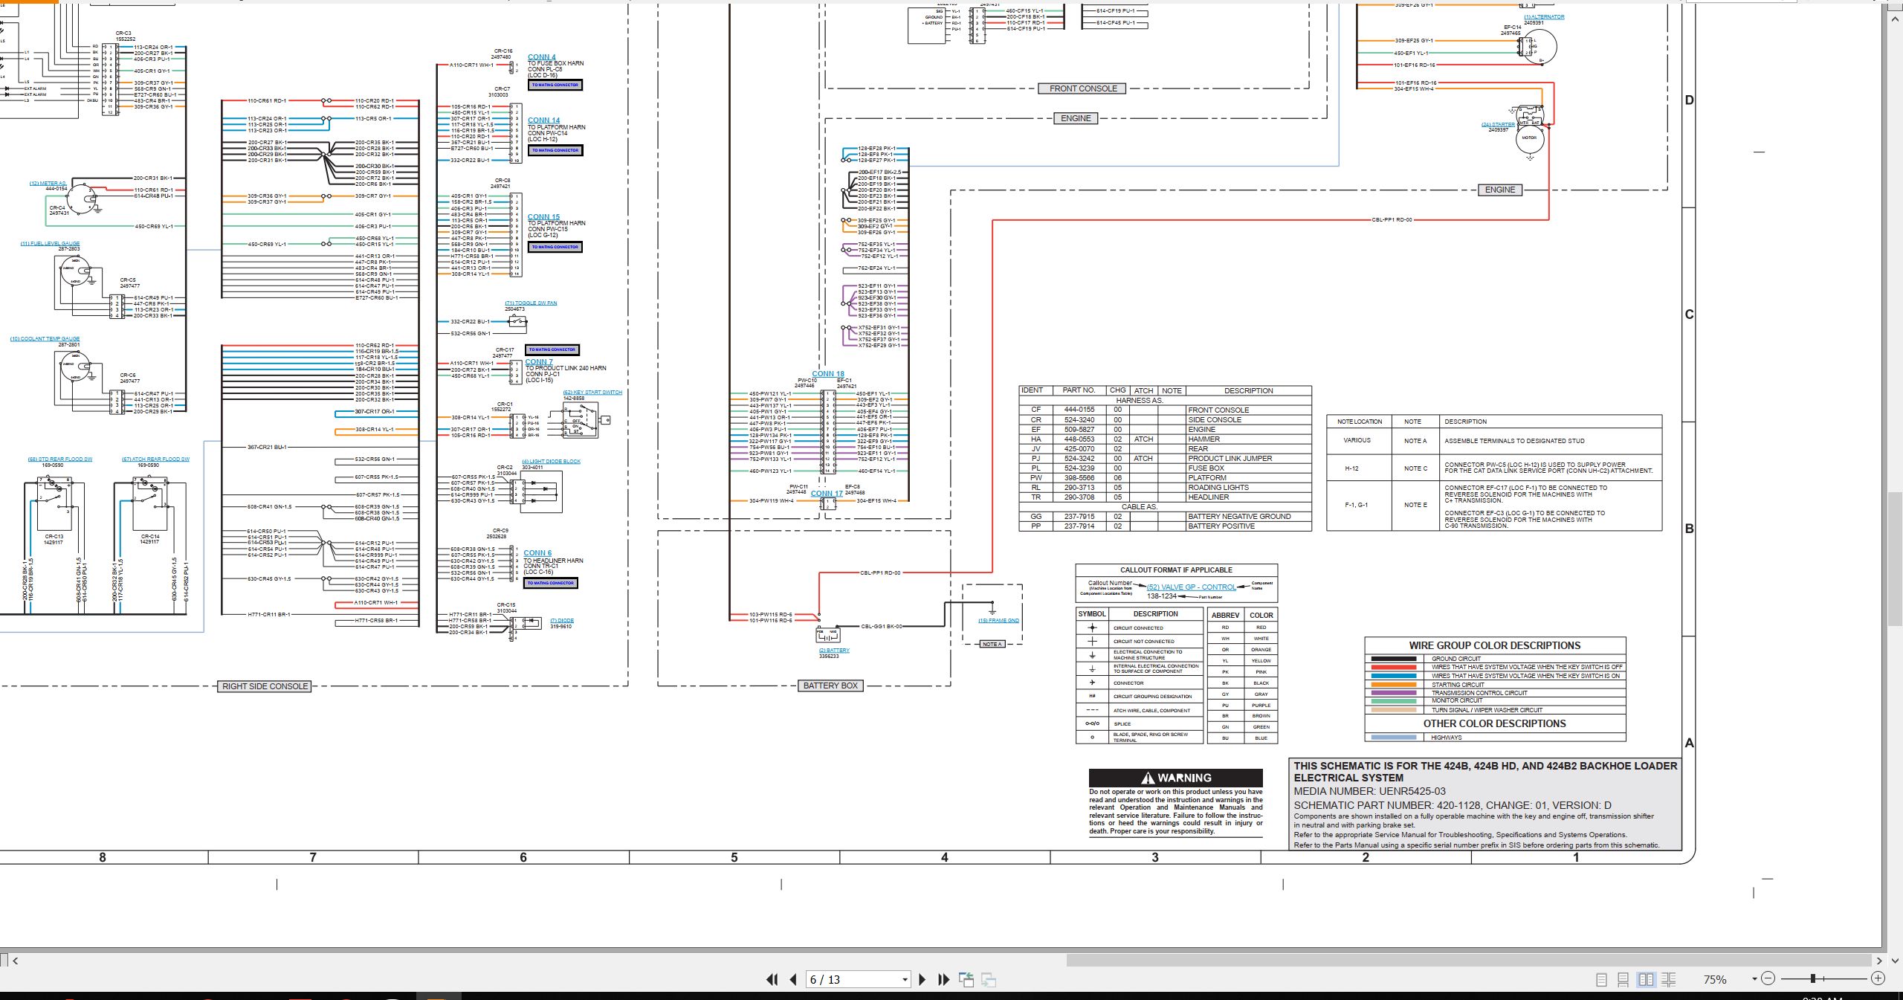Follow the CONN 7 link
Screen dimensions: 1903x1000
[539, 362]
